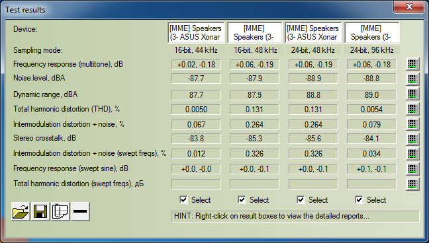Click the 16-bit, 44 kHz sampling mode label
The image size is (429, 243).
point(196,50)
